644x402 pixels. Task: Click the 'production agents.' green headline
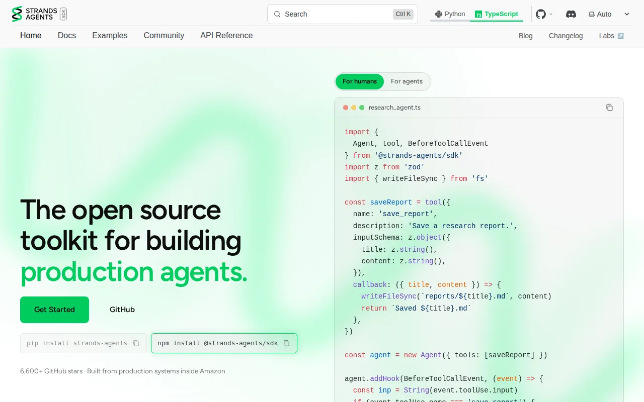134,272
